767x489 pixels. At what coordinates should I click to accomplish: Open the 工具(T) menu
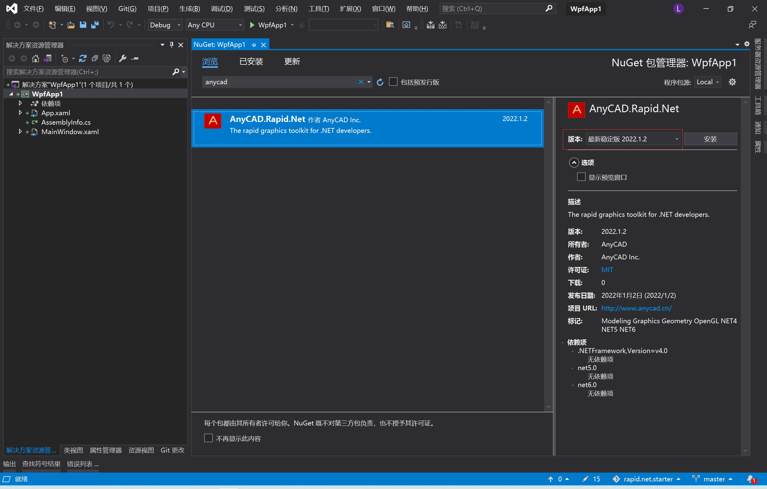(x=319, y=9)
